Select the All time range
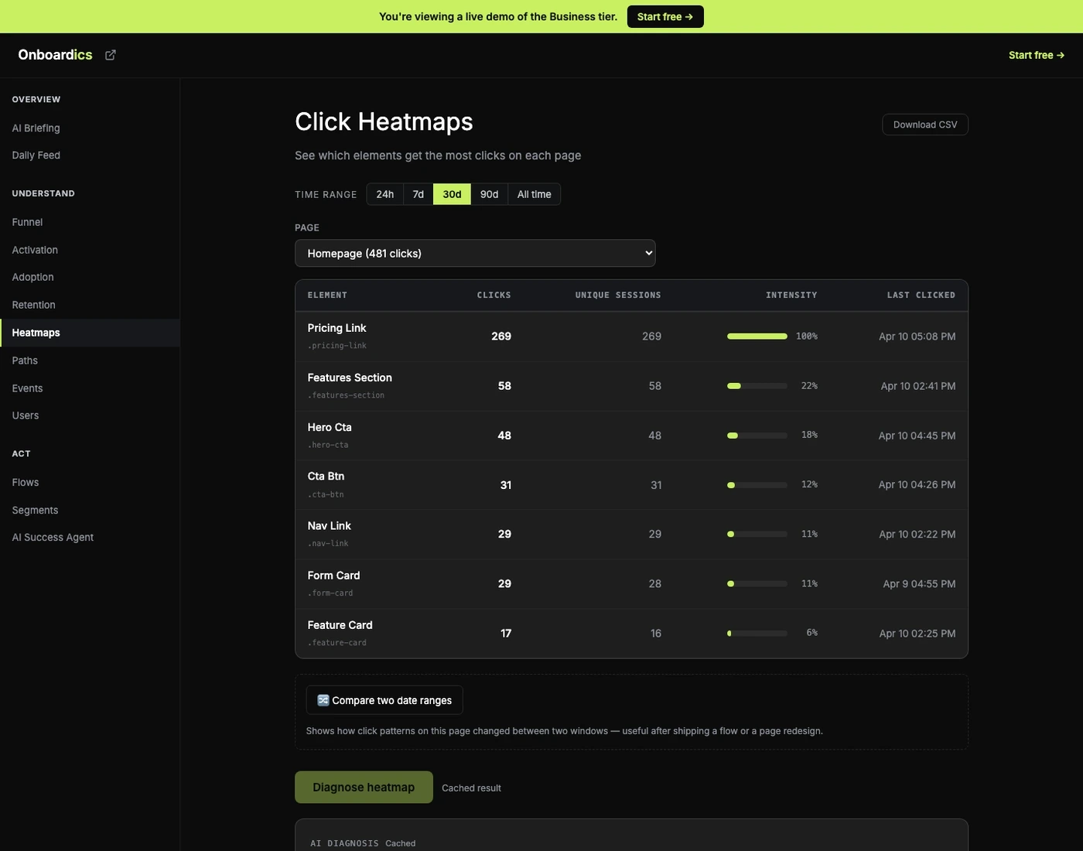 tap(534, 194)
